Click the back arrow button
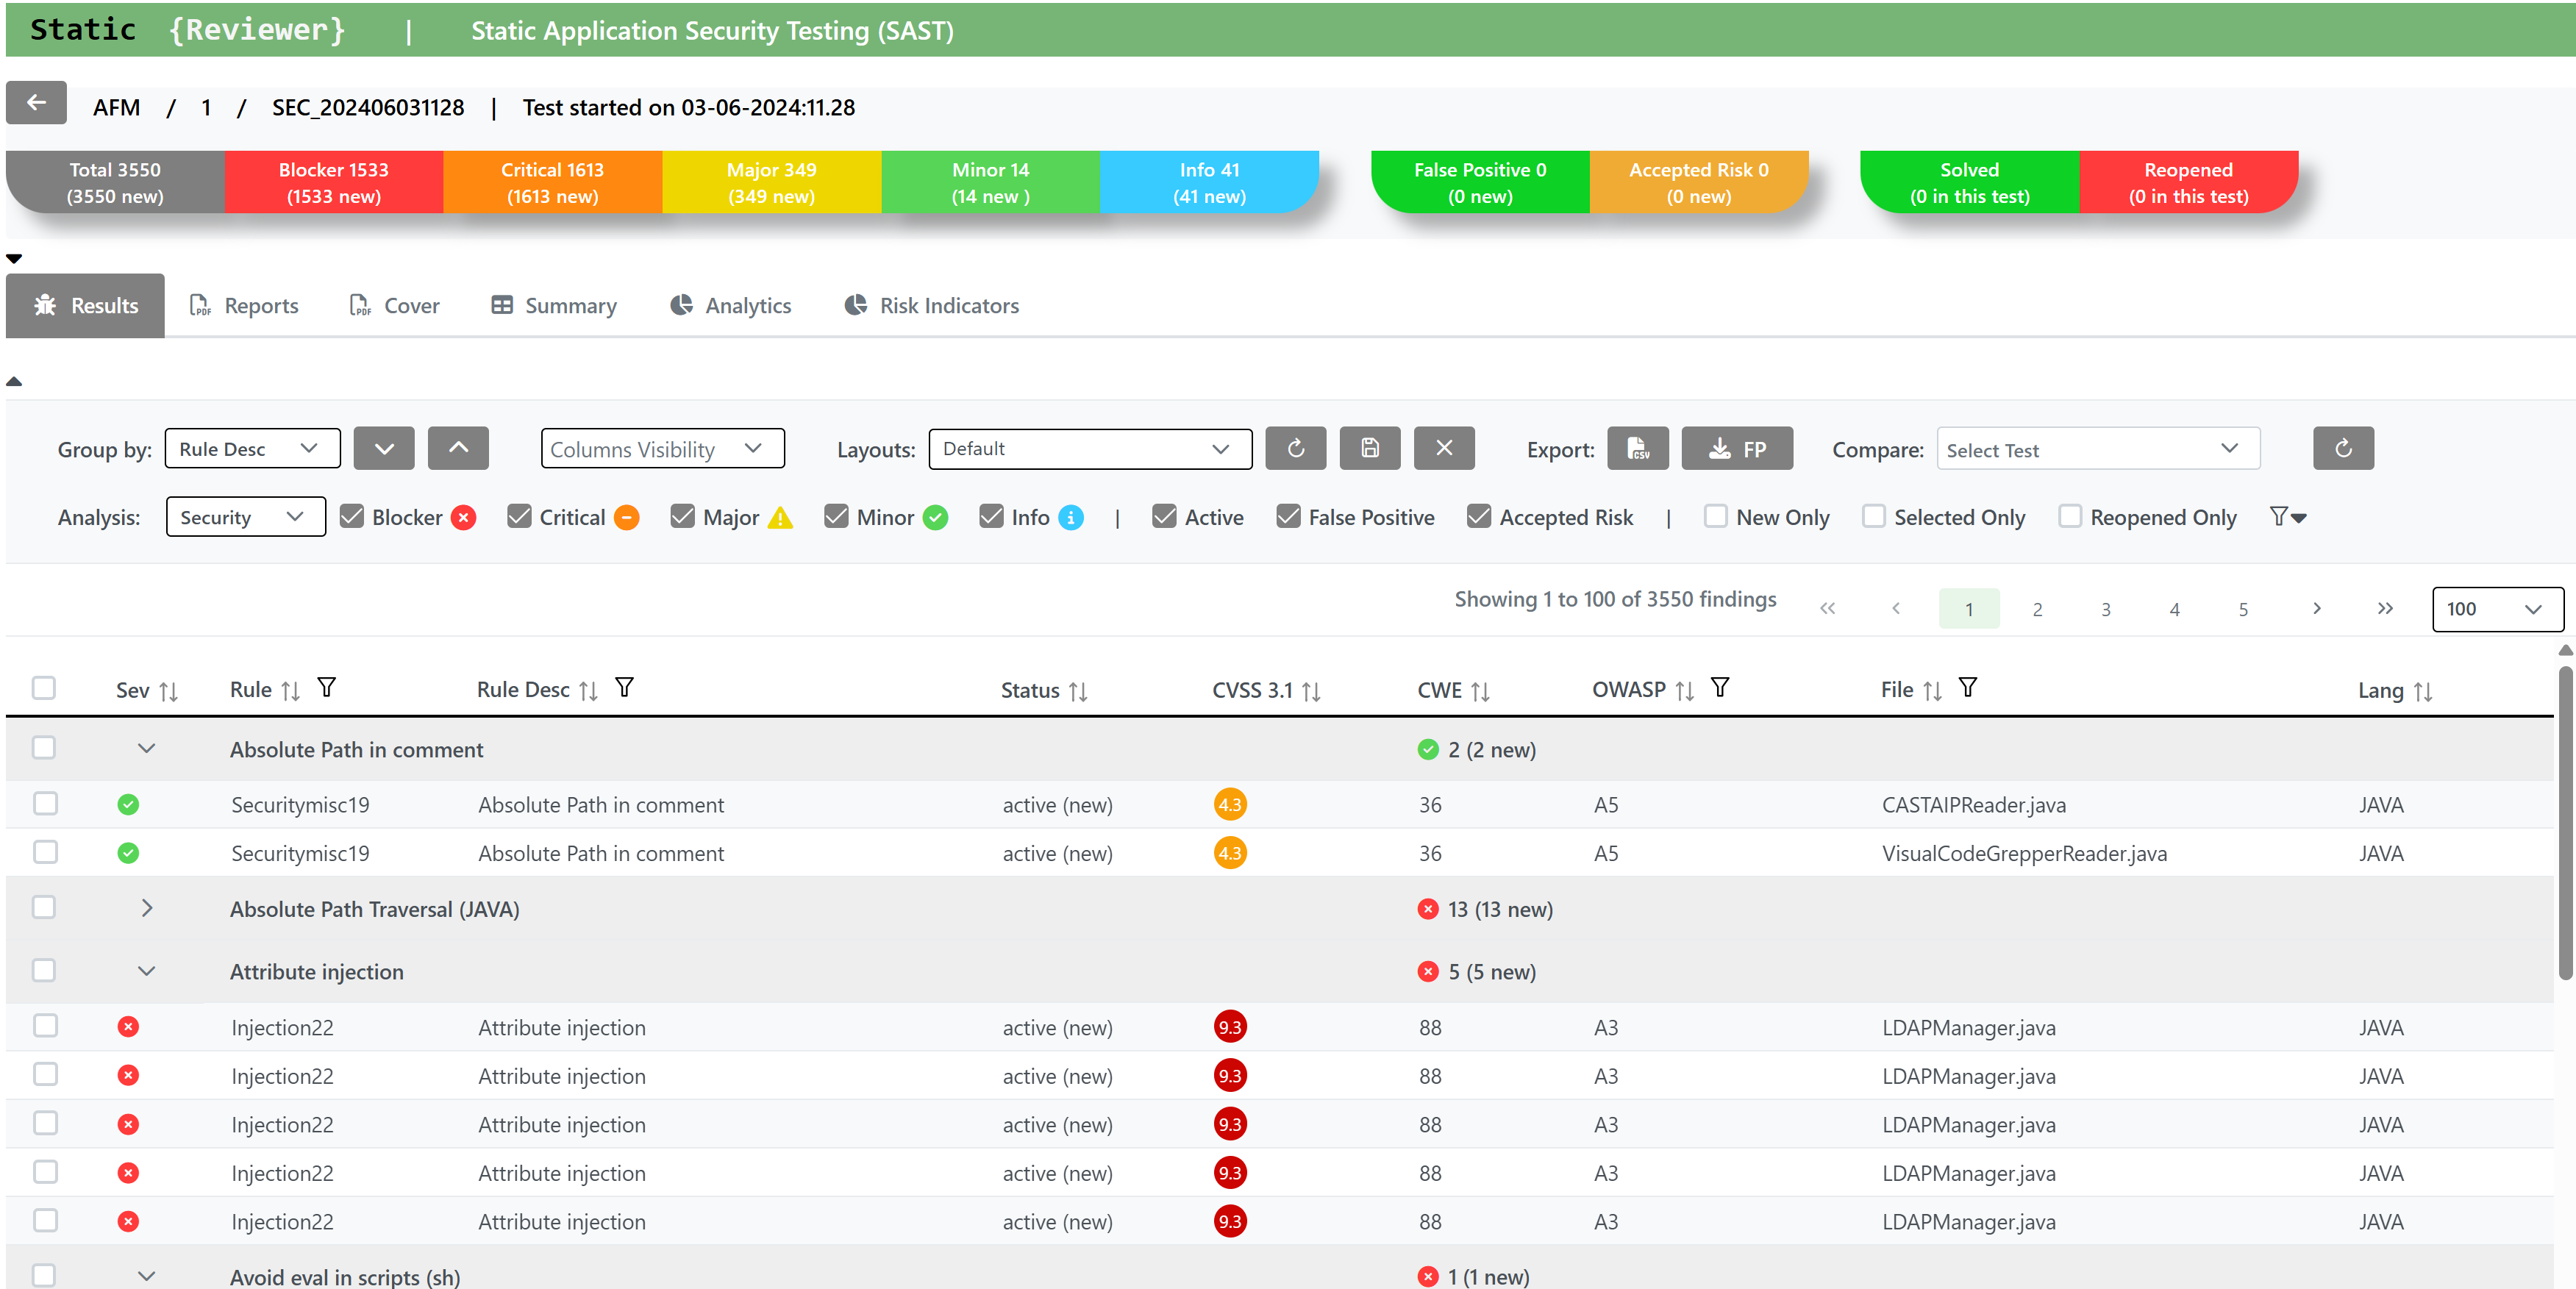The height and width of the screenshot is (1289, 2576). [36, 103]
